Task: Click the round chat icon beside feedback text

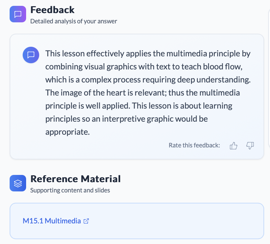Action: click(x=31, y=55)
